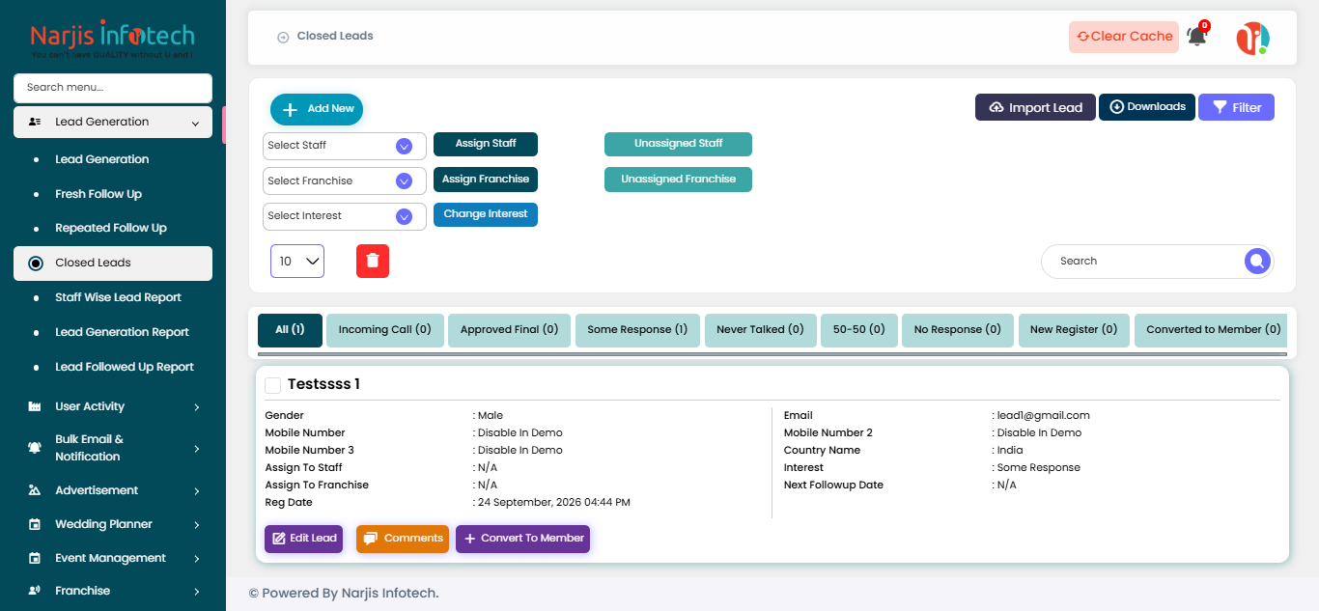Click the Filter button
The width and height of the screenshot is (1319, 611).
[1236, 107]
